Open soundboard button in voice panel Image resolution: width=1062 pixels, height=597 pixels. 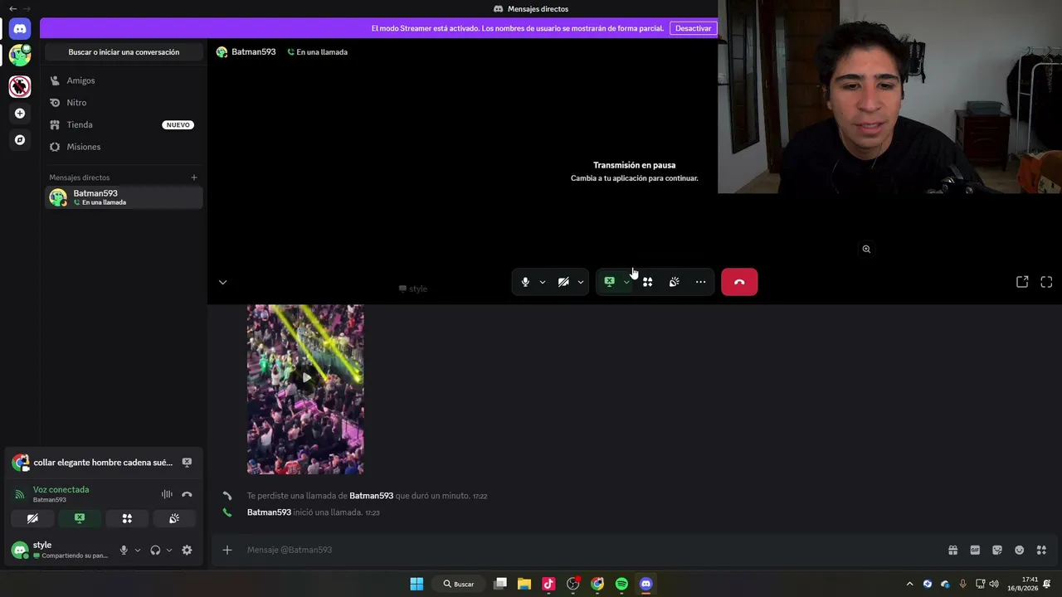pos(174,518)
